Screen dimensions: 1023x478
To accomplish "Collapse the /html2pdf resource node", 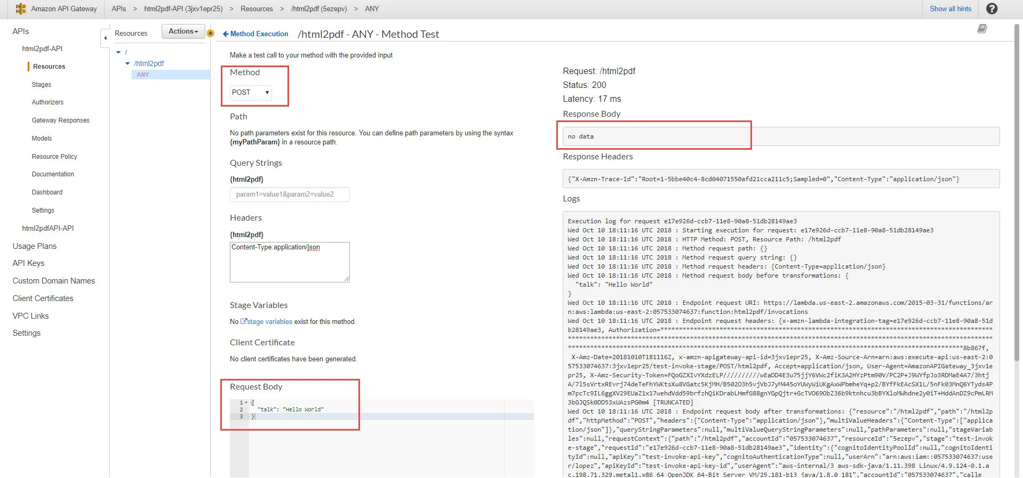I will click(127, 63).
